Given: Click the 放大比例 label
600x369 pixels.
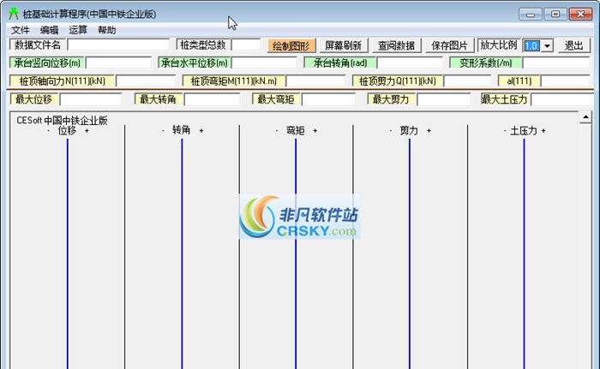Looking at the screenshot, I should click(499, 45).
